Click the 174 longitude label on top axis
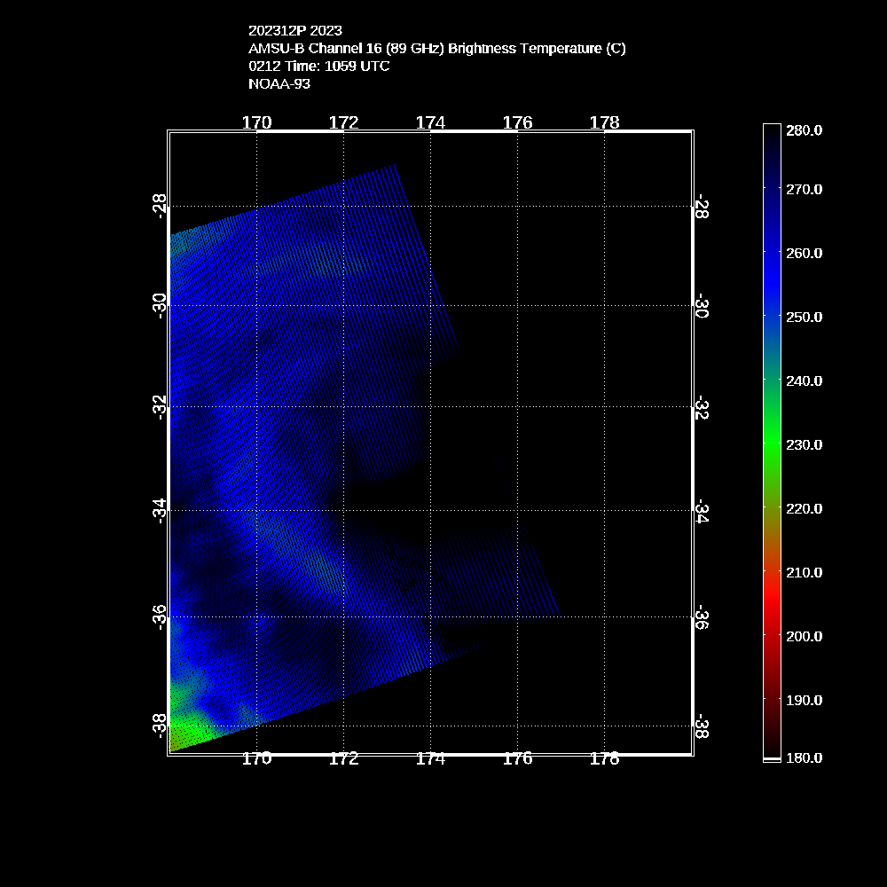The image size is (887, 887). (x=430, y=122)
